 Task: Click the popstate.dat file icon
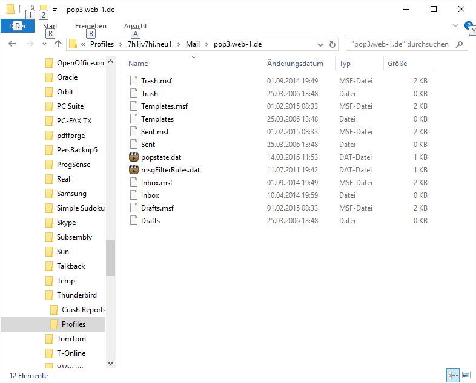click(134, 157)
